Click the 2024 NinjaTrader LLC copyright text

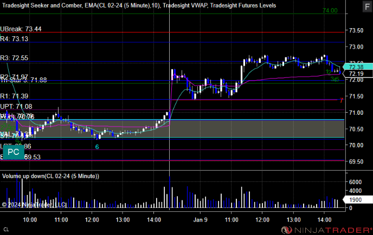point(34,205)
